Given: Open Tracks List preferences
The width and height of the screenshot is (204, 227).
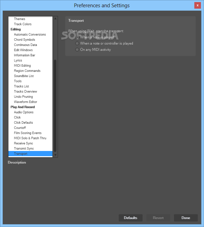Looking at the screenshot, I should click(30, 86).
